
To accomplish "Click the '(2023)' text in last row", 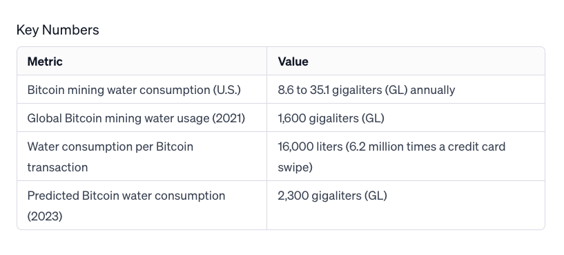I will click(x=45, y=216).
